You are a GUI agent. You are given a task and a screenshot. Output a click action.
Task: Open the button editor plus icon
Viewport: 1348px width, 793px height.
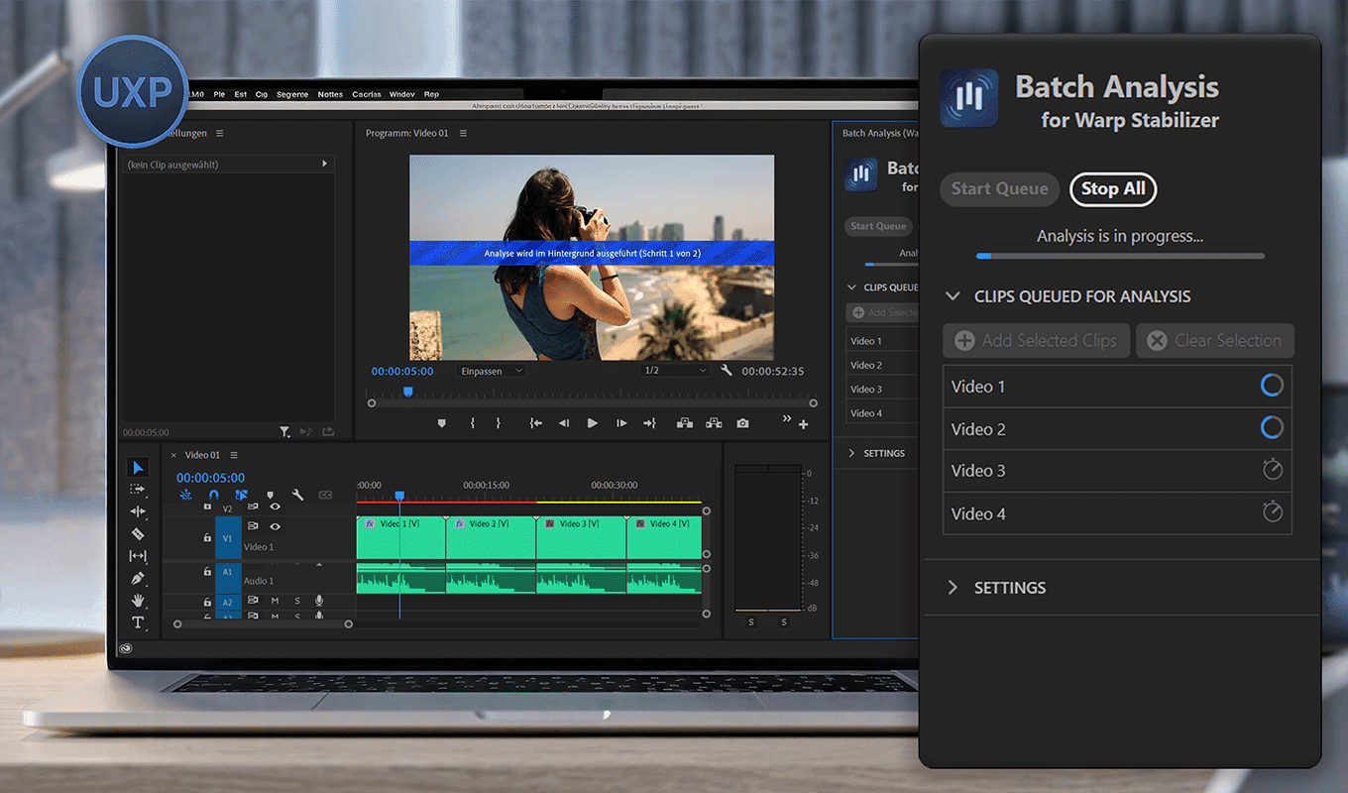803,424
